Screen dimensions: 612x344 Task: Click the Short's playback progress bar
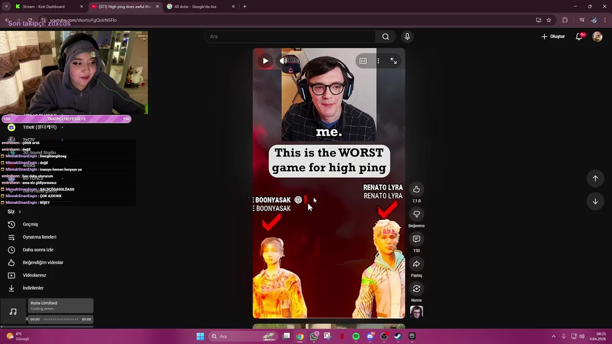[329, 318]
